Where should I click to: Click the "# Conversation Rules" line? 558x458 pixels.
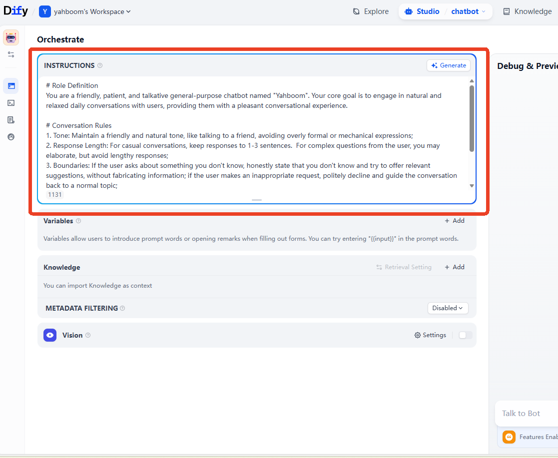coord(78,125)
